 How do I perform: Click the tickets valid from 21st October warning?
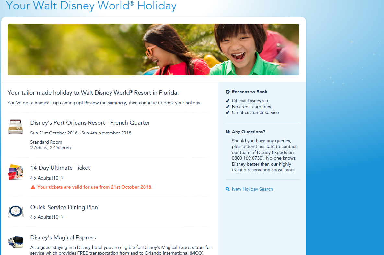(95, 187)
